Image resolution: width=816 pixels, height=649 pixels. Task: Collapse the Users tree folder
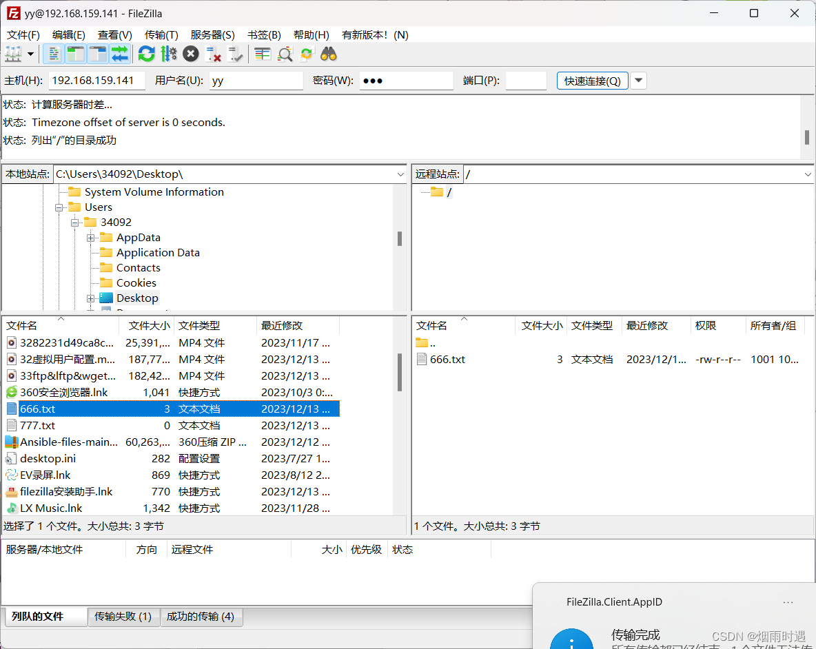coord(59,207)
